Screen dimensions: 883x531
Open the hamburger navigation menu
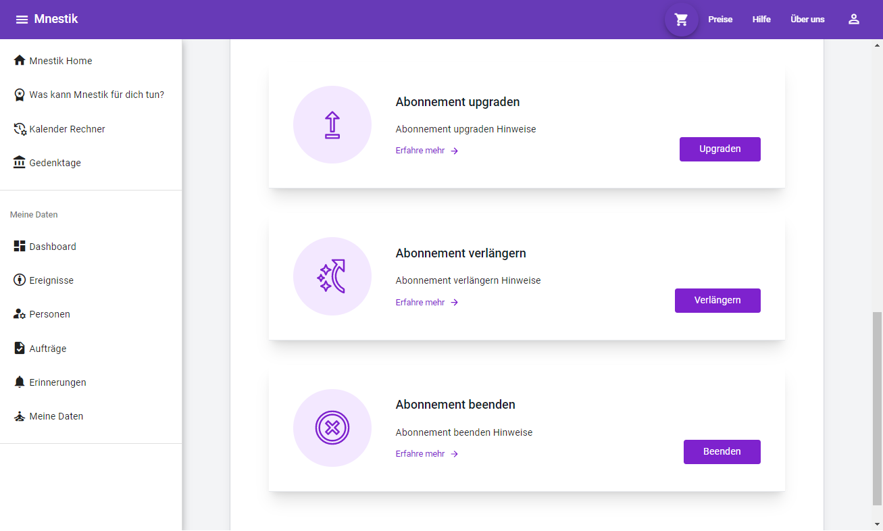tap(22, 20)
